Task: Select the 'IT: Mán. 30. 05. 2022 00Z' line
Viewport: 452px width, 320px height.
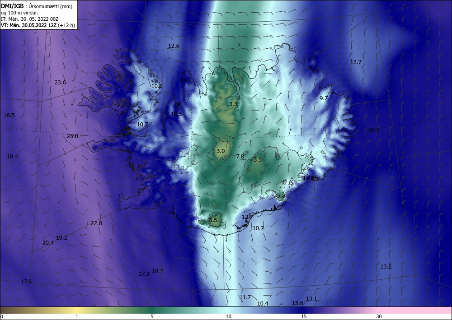Action: pyautogui.click(x=30, y=19)
